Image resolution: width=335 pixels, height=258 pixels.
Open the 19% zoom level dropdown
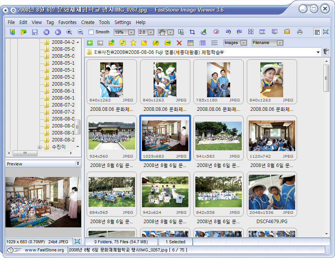[132, 32]
